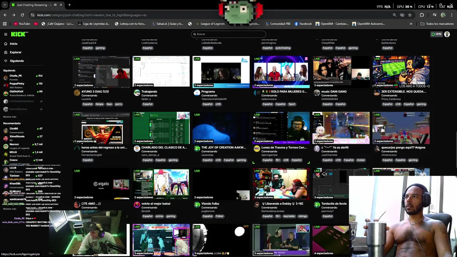Click nano_delrojo_e channel avatar icon

point(137,149)
